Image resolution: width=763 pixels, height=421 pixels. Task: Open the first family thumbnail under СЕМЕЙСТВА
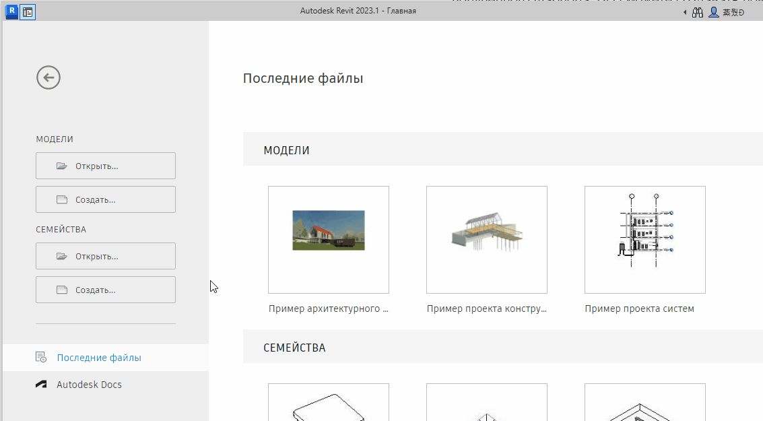[329, 403]
